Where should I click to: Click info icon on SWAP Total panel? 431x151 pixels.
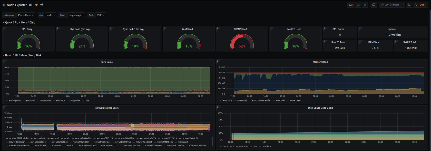click(x=396, y=41)
